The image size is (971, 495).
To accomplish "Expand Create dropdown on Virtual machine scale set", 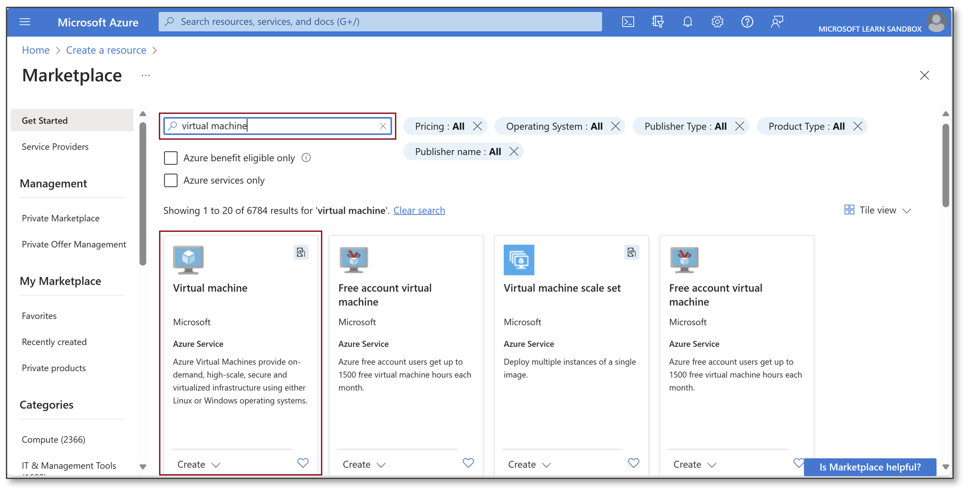I will (x=529, y=464).
